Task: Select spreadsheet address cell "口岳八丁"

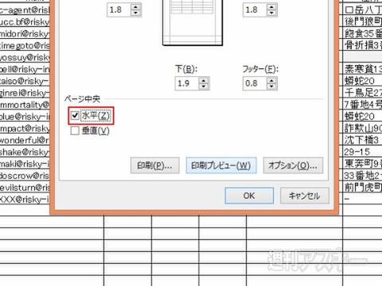Action: [x=362, y=10]
